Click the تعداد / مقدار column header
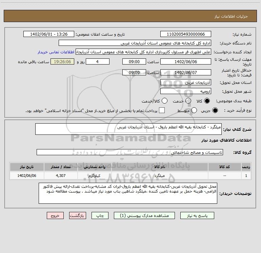 pos(61,167)
